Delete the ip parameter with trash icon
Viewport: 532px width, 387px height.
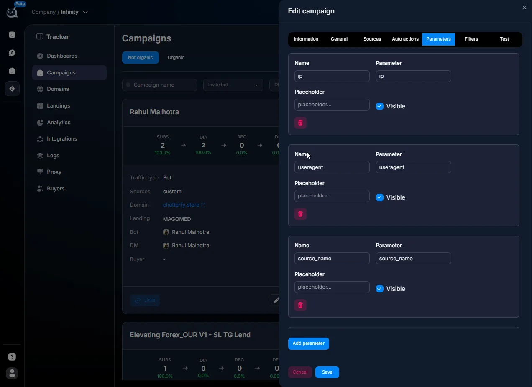tap(300, 123)
